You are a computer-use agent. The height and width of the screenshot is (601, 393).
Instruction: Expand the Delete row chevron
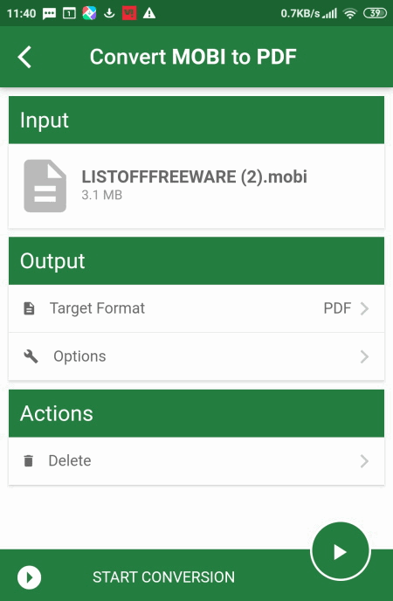coord(365,460)
